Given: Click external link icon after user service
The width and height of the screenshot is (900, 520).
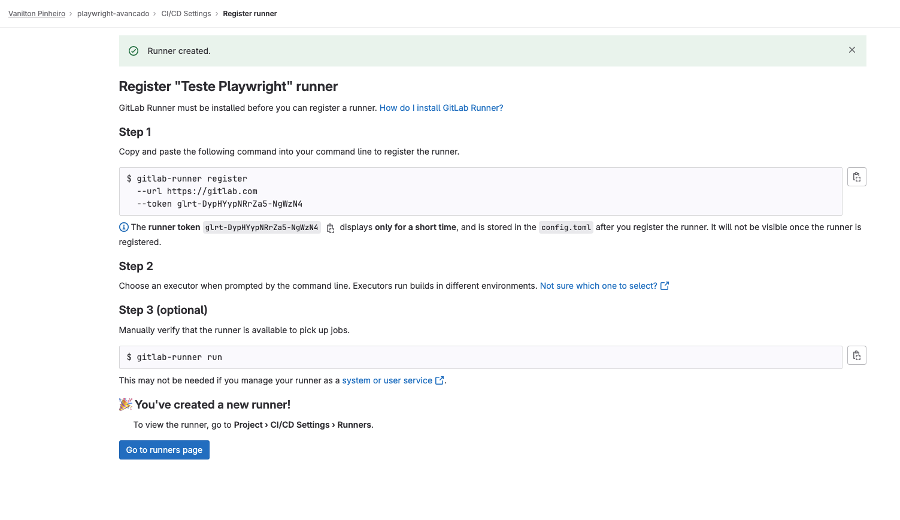Looking at the screenshot, I should pyautogui.click(x=440, y=380).
